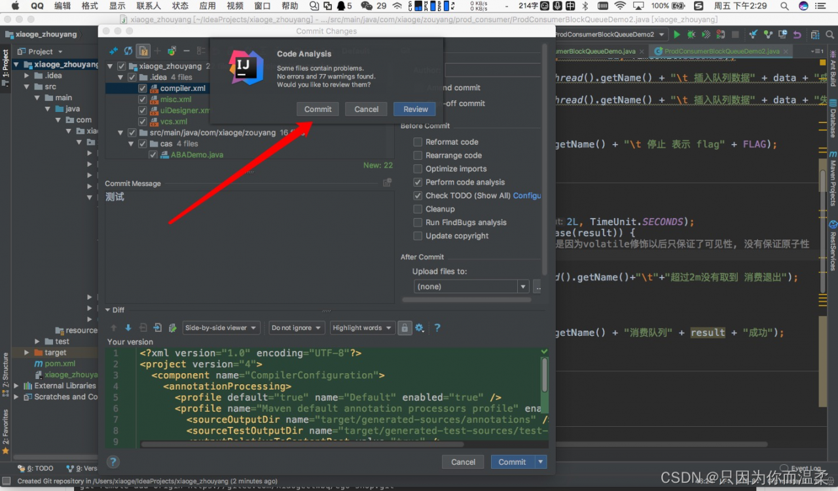Click Commit in Code Analysis popup
The width and height of the screenshot is (838, 491).
(x=318, y=109)
